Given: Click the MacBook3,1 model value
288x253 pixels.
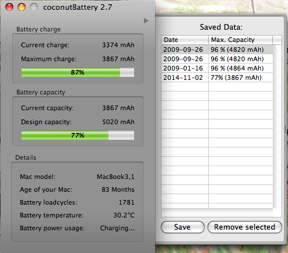Looking at the screenshot, I should point(115,177).
